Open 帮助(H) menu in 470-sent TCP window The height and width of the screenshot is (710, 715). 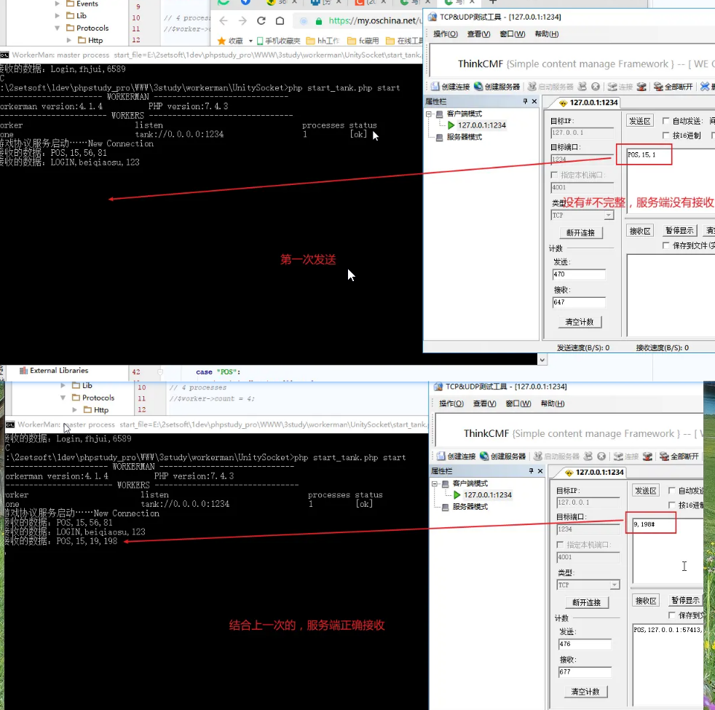pos(547,34)
